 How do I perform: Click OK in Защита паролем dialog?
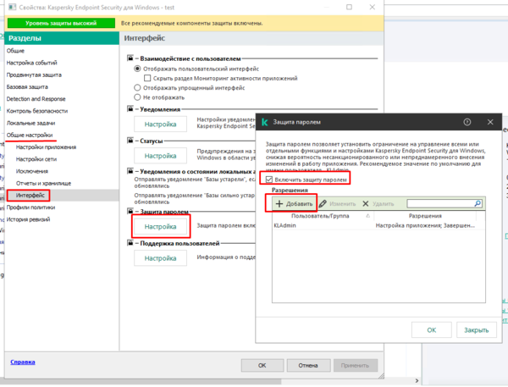pyautogui.click(x=432, y=330)
